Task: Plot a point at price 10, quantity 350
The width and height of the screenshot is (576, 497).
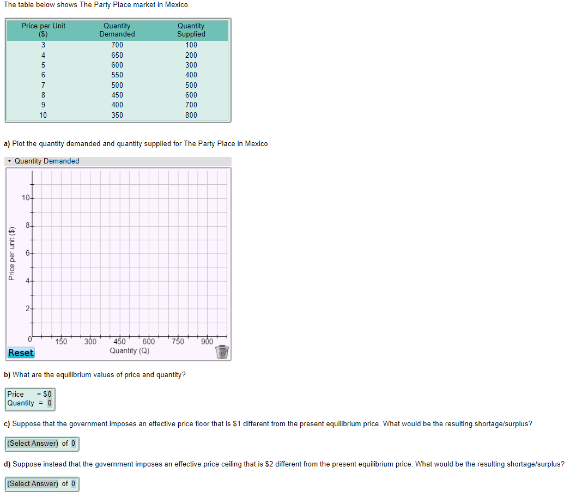Action: 100,199
